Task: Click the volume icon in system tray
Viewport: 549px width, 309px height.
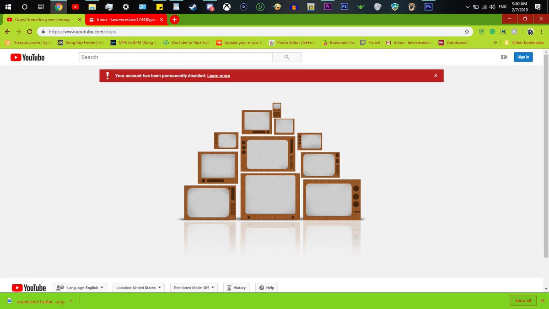Action: tap(492, 7)
